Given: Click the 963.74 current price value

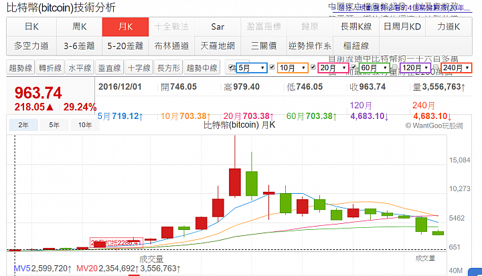Looking at the screenshot, I should pos(38,93).
